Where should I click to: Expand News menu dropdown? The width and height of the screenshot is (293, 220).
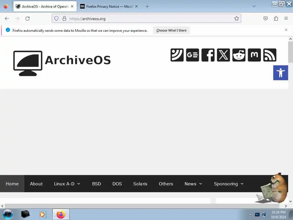(x=193, y=184)
